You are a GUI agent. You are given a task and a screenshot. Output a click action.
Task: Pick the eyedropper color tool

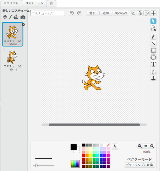115,147
